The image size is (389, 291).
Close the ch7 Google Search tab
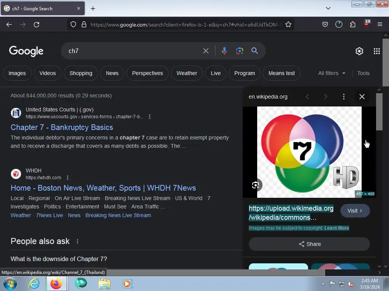pyautogui.click(x=78, y=8)
